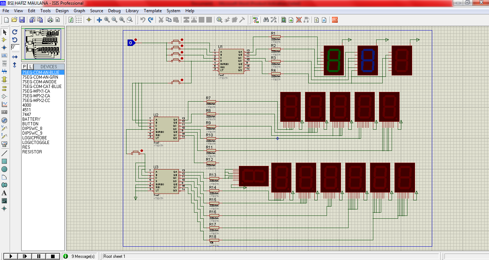
Task: Click the Print icon in toolbar
Action: click(50, 20)
